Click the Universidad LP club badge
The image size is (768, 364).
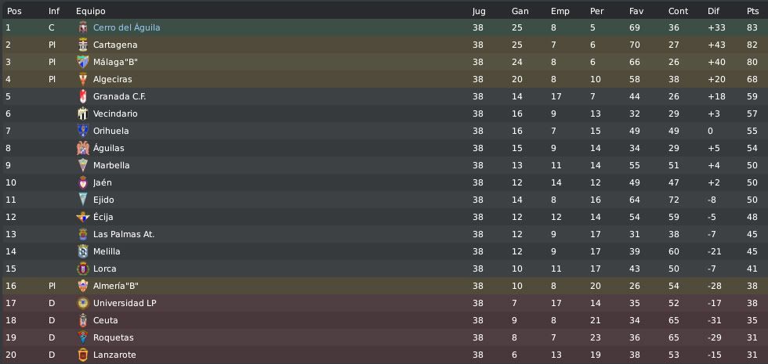(x=83, y=303)
